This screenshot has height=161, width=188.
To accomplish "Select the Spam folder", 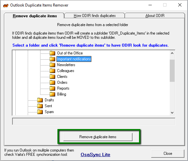I will 49,112.
